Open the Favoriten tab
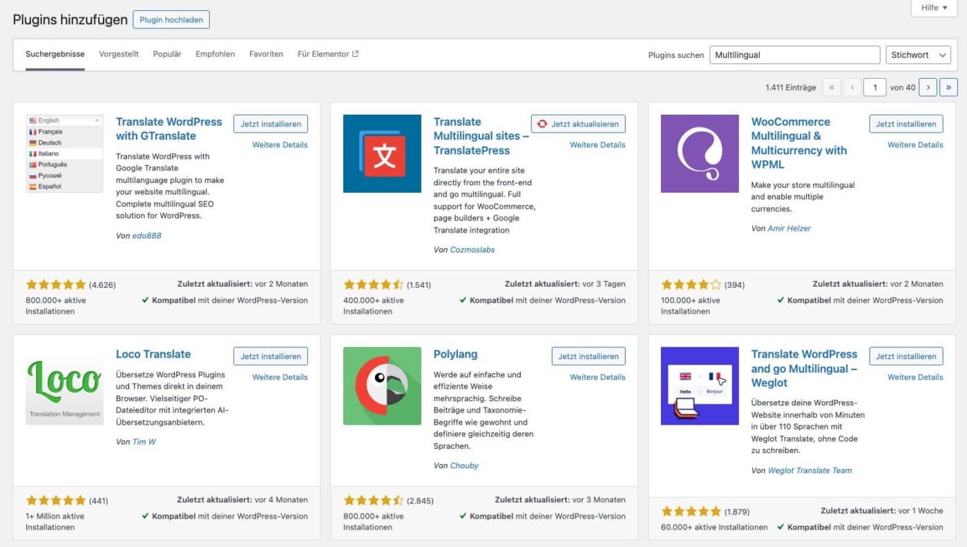This screenshot has width=967, height=547. point(266,54)
